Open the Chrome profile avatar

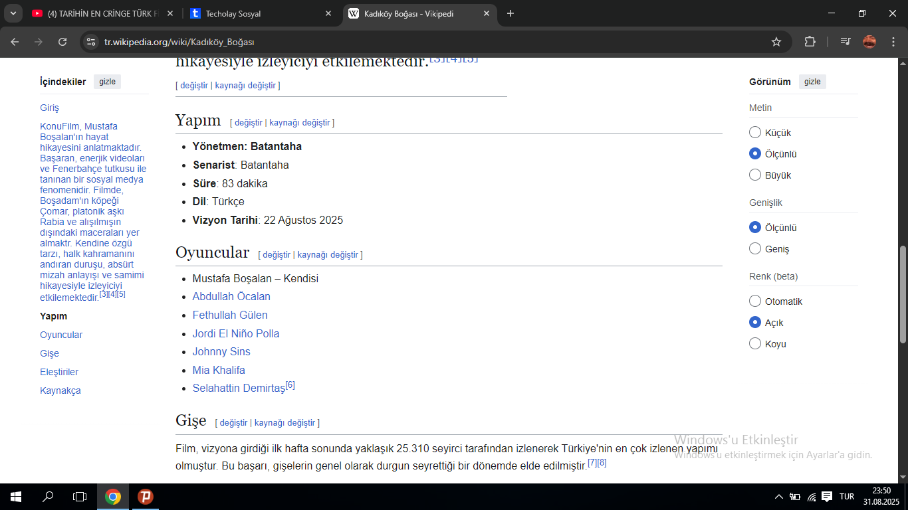tap(869, 42)
